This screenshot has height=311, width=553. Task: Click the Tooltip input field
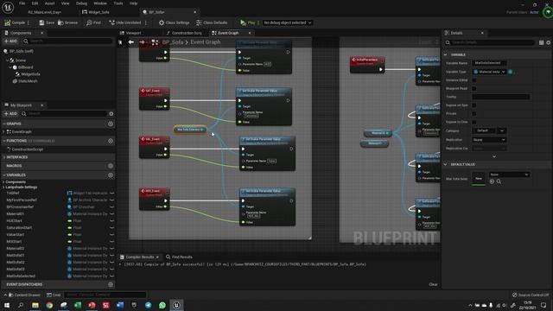pyautogui.click(x=501, y=97)
